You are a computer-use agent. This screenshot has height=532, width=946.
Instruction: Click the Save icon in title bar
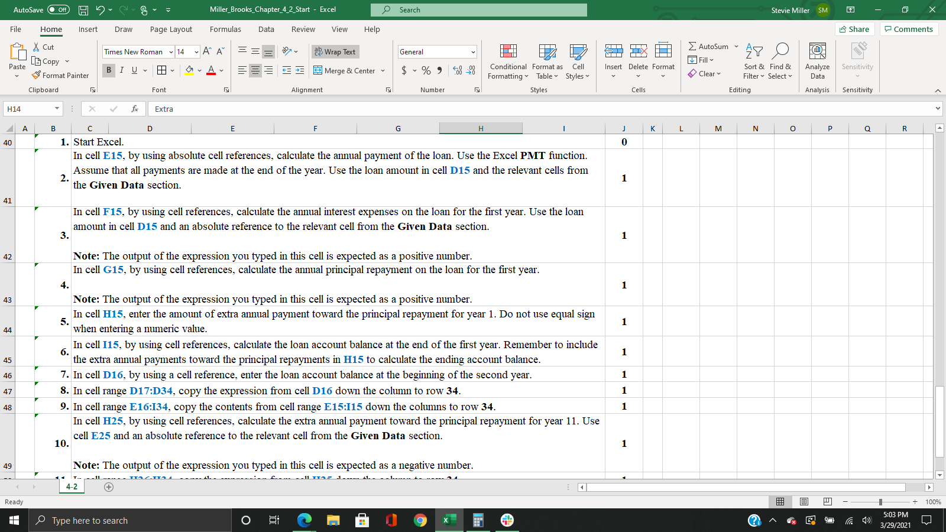coord(83,10)
